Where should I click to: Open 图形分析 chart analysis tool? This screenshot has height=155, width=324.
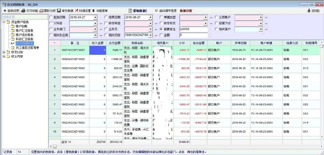(42, 11)
